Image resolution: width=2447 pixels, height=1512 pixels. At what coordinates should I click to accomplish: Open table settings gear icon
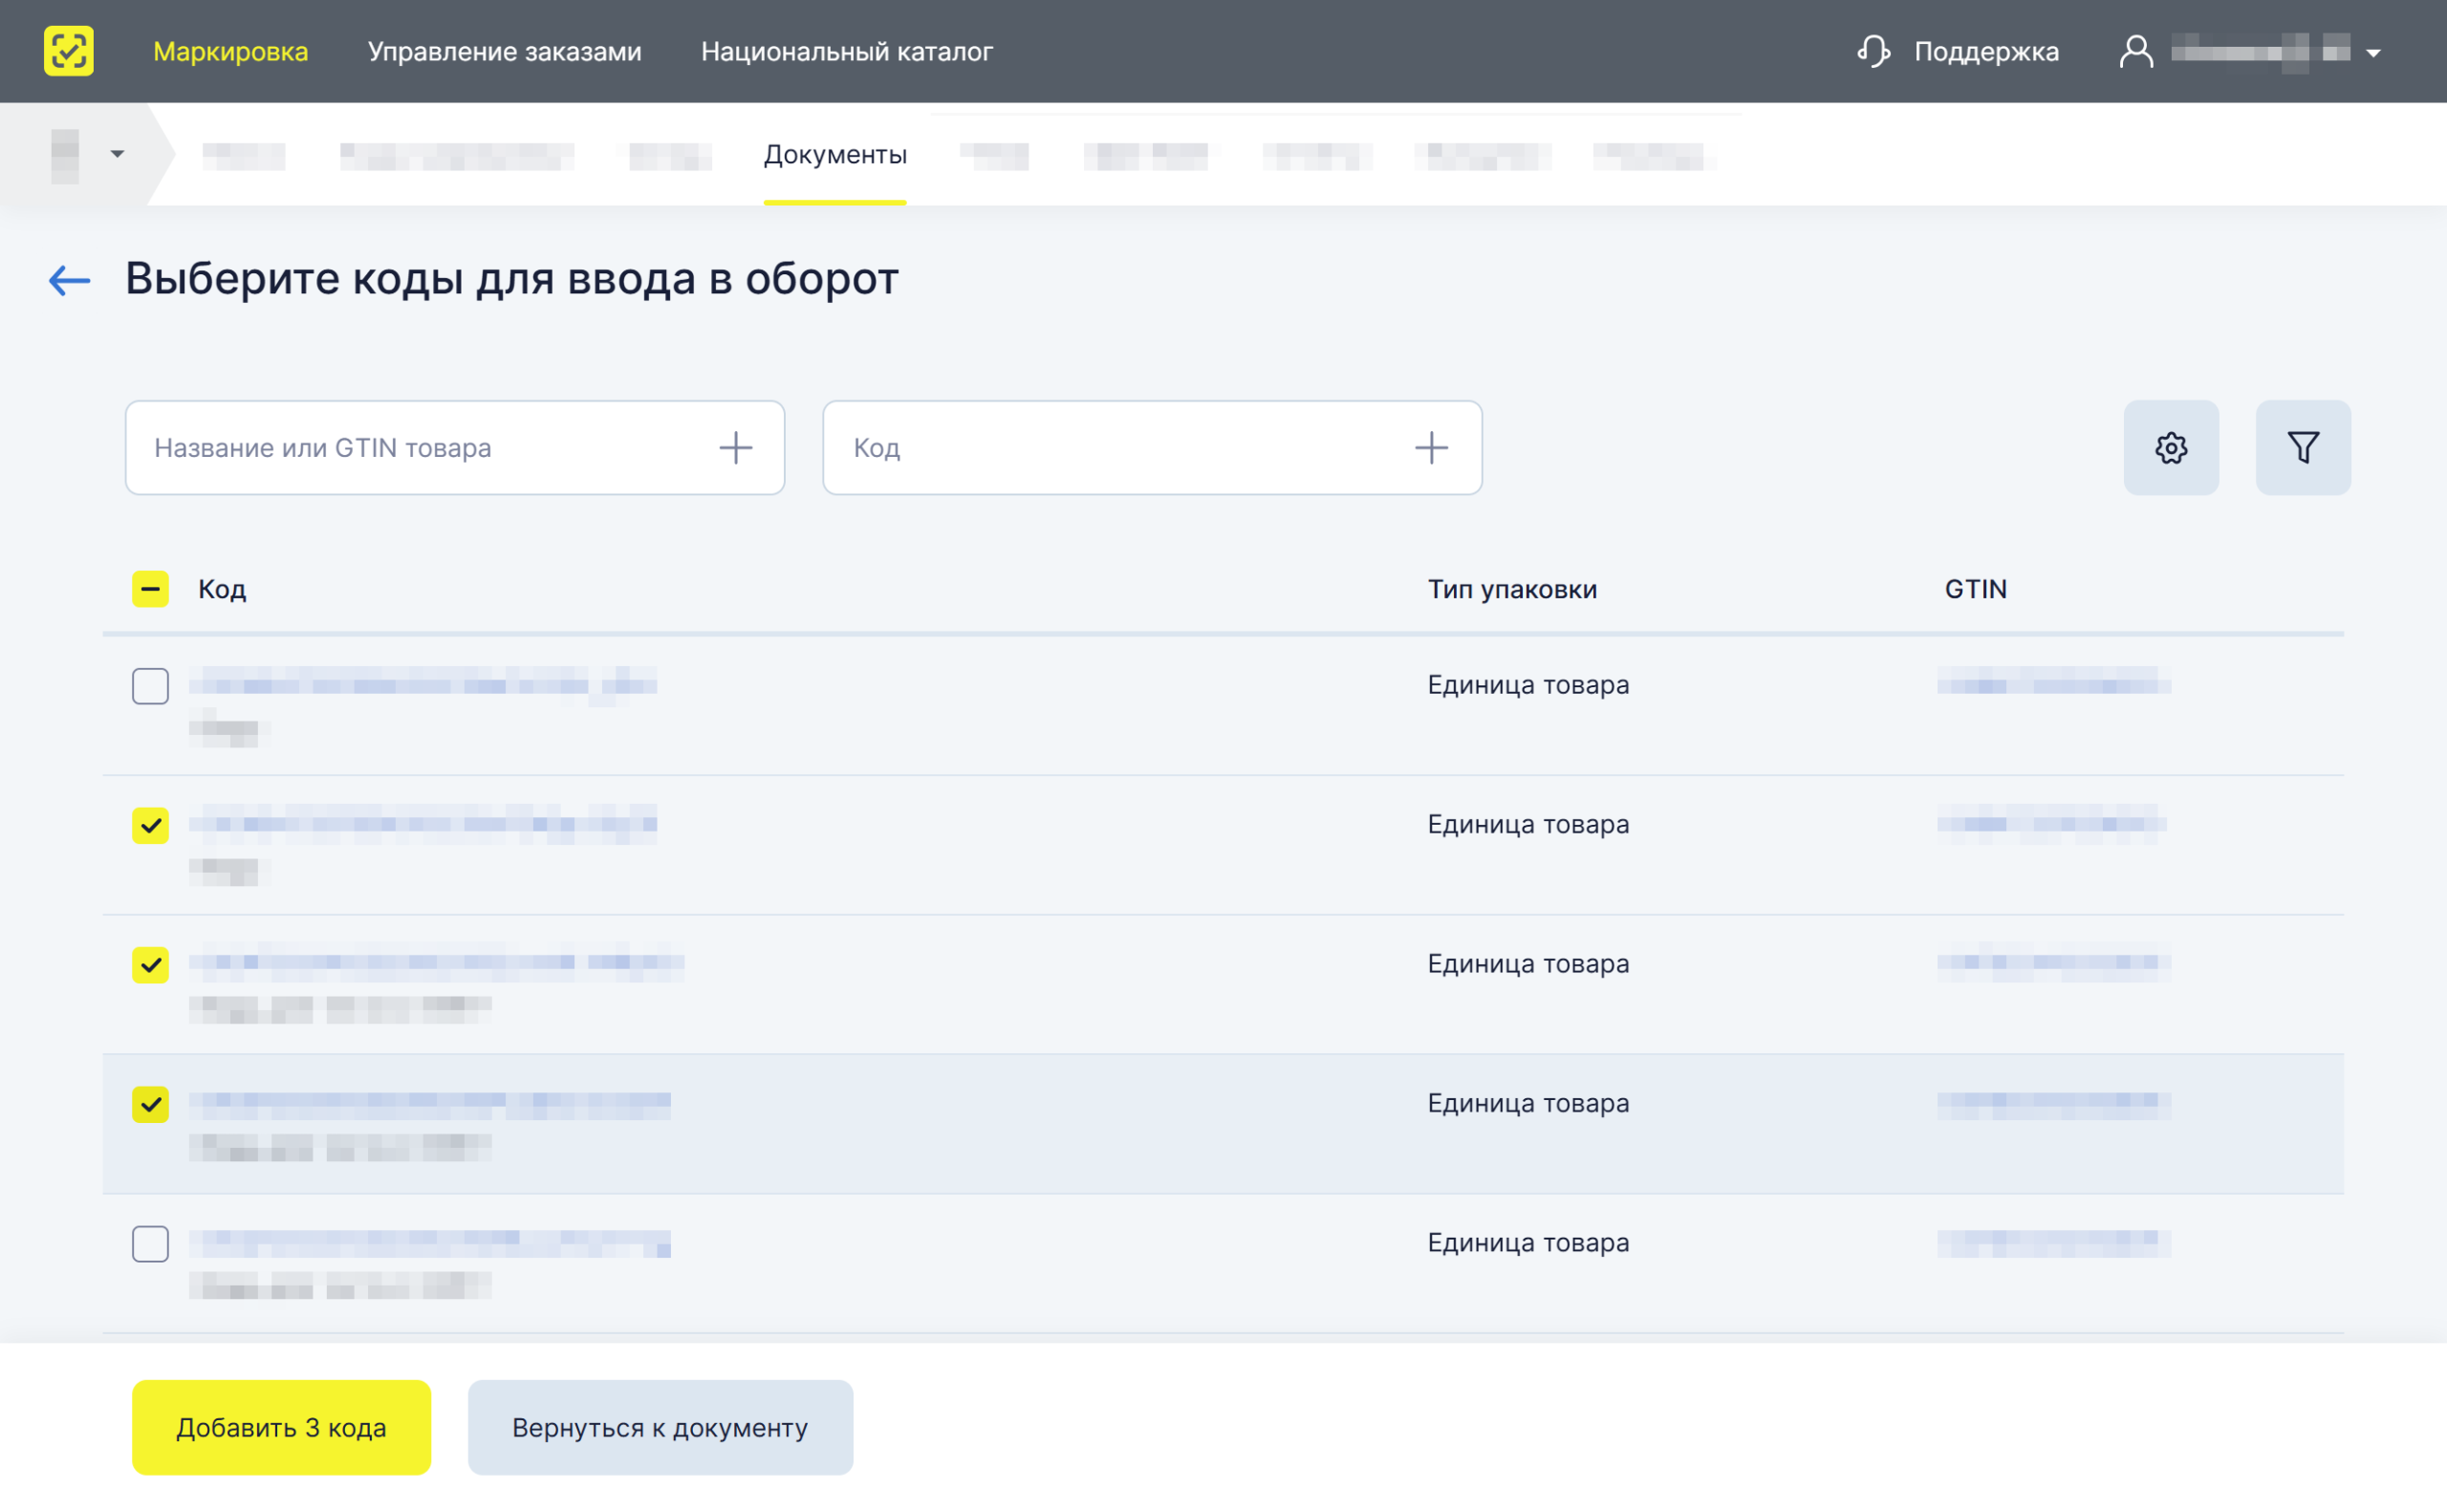2171,447
